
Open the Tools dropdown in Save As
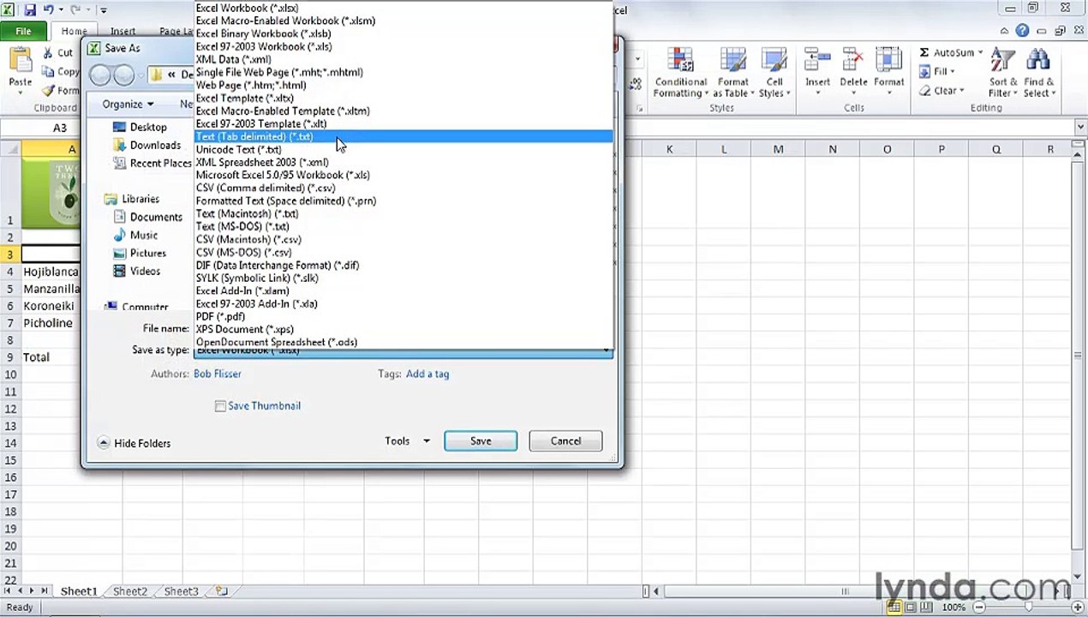(x=407, y=440)
